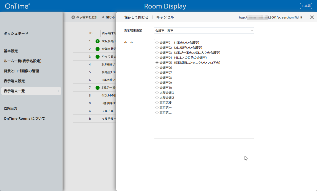Screen dimensions: 317x191
Task: Choose the 東京第二 room option
Action: [157, 112]
